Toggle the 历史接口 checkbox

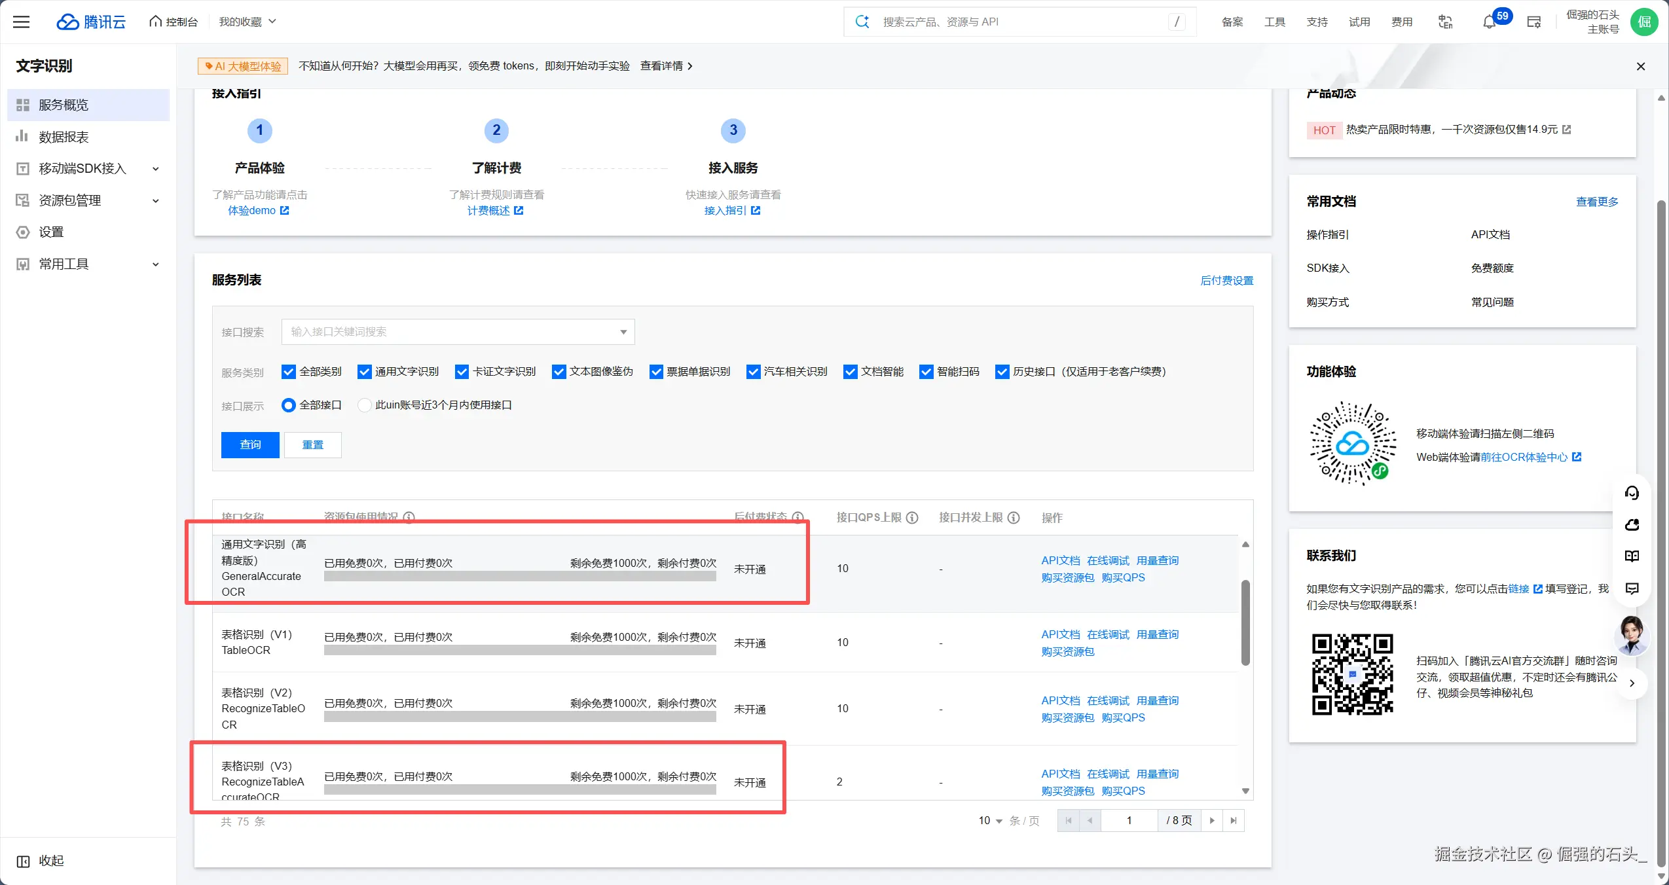click(1002, 372)
